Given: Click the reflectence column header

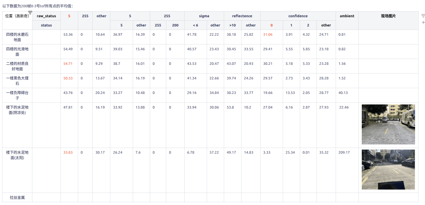Looking at the screenshot, I should coord(242,16).
